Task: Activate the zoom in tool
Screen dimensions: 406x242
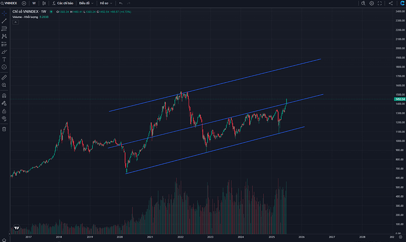Action: pos(4,85)
